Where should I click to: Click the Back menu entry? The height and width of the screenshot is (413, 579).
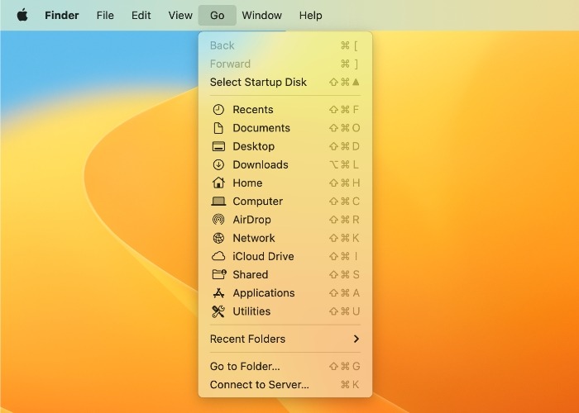tap(285, 45)
